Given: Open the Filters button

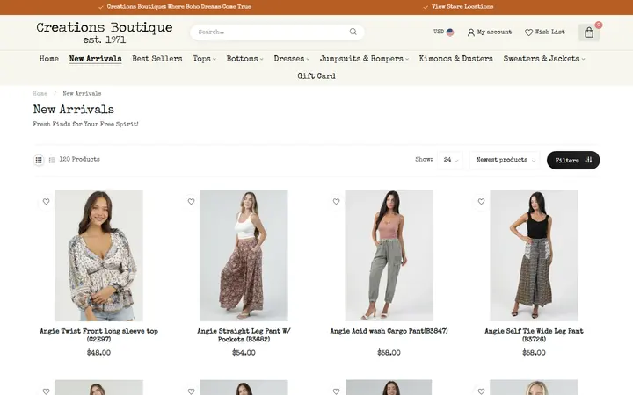Looking at the screenshot, I should pos(573,160).
